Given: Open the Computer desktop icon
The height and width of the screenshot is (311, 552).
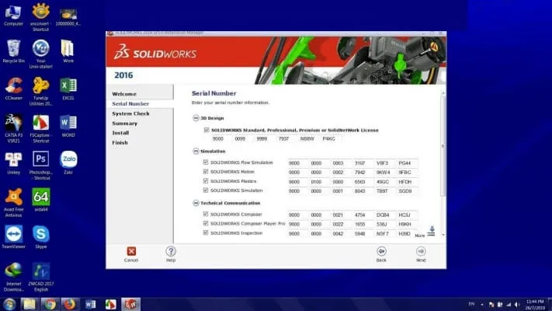Looking at the screenshot, I should point(13,15).
